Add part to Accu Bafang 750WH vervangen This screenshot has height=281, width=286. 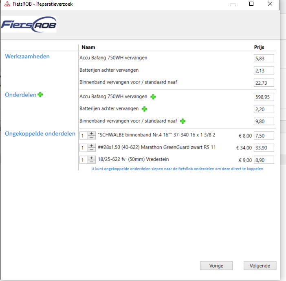(x=153, y=97)
